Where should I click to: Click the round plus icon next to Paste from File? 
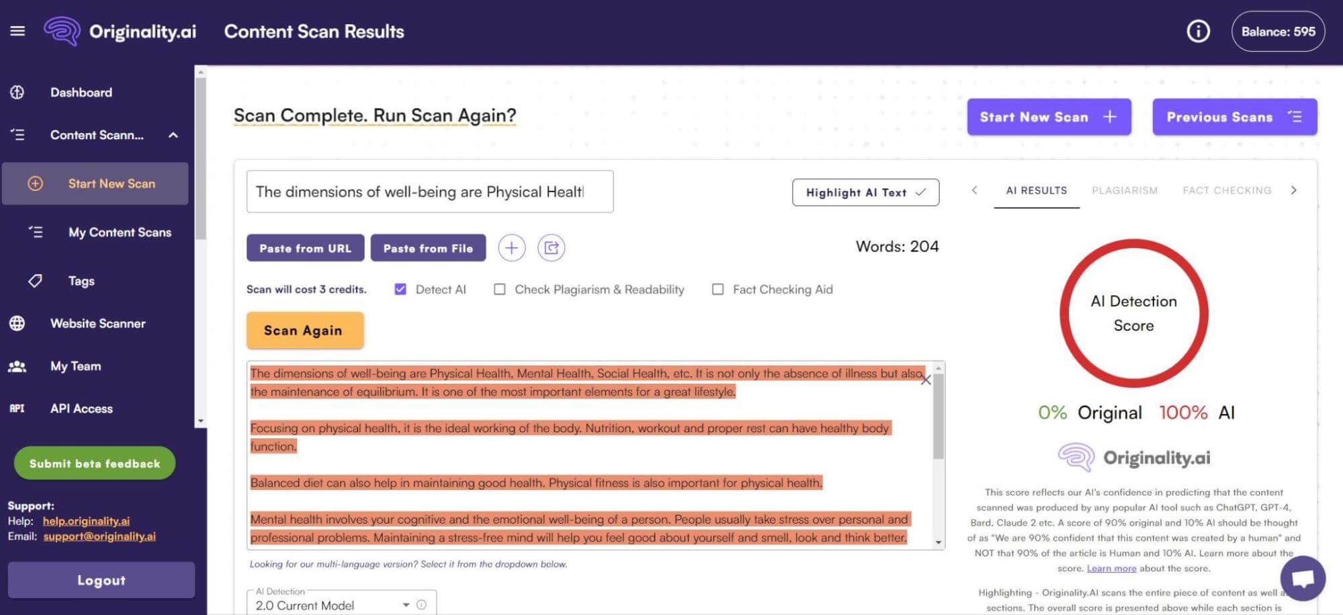click(x=511, y=248)
